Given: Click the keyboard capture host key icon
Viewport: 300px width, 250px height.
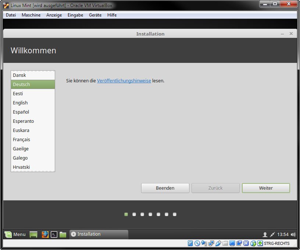Looking at the screenshot, I should pos(260,243).
